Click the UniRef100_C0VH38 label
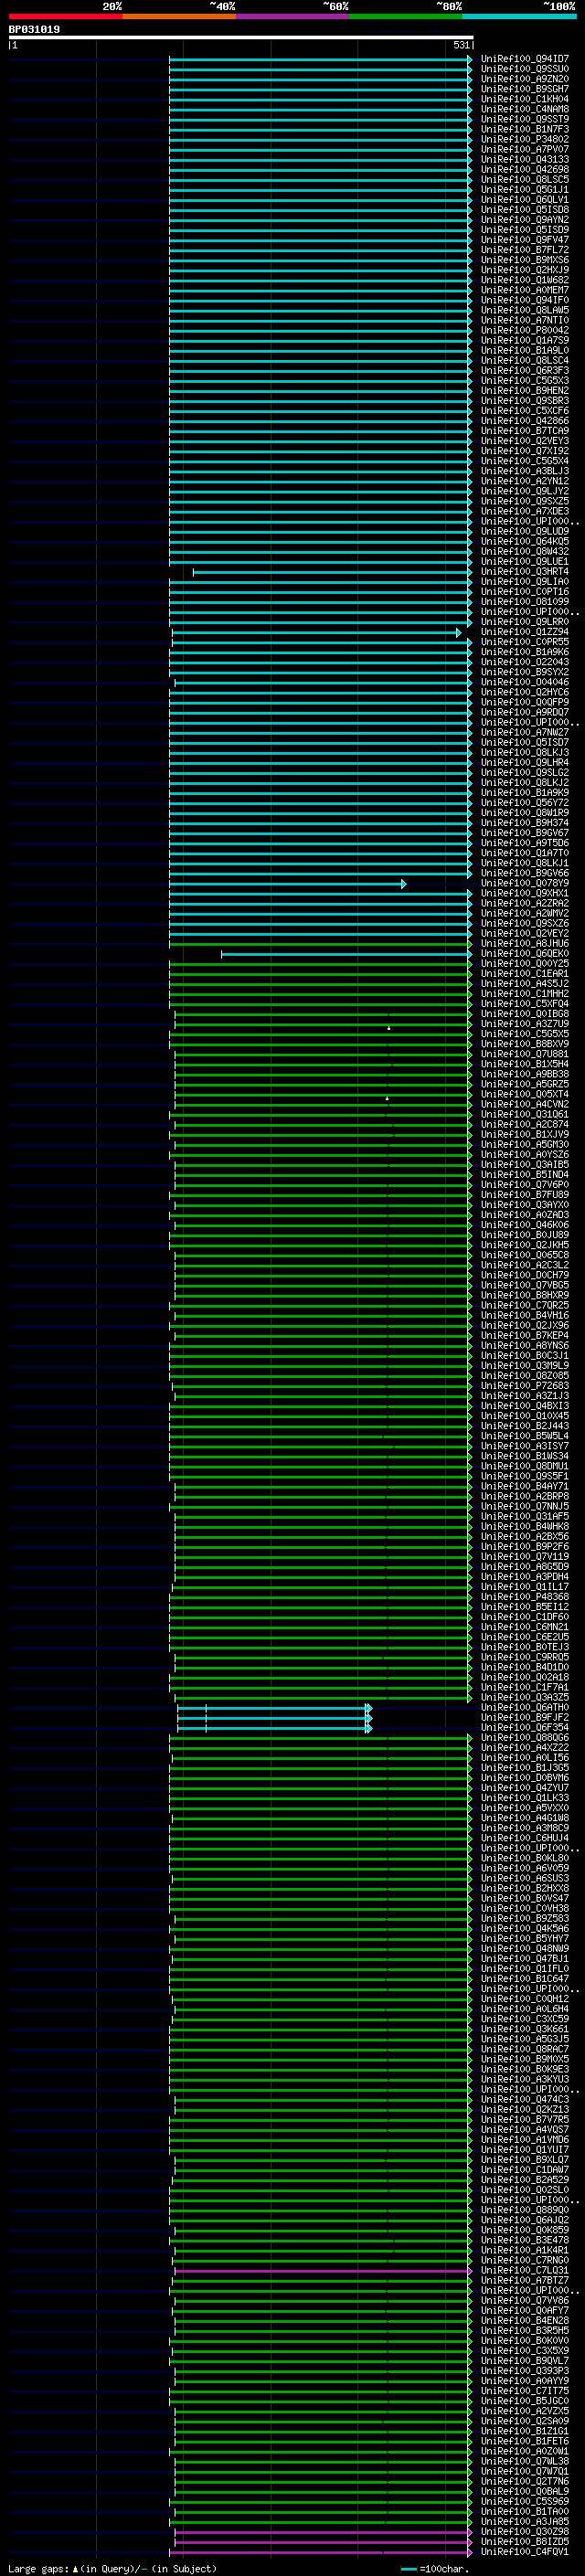 [524, 1908]
